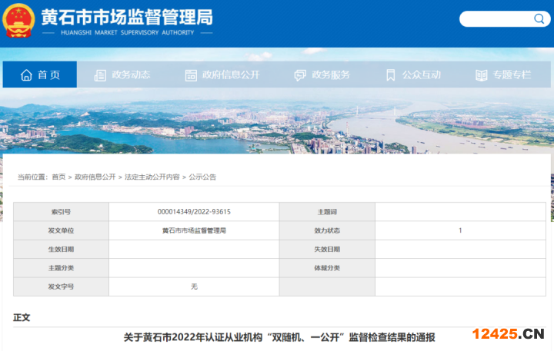Open 政府信息公开 in the navigation bar
This screenshot has height=351, width=554.
(231, 75)
